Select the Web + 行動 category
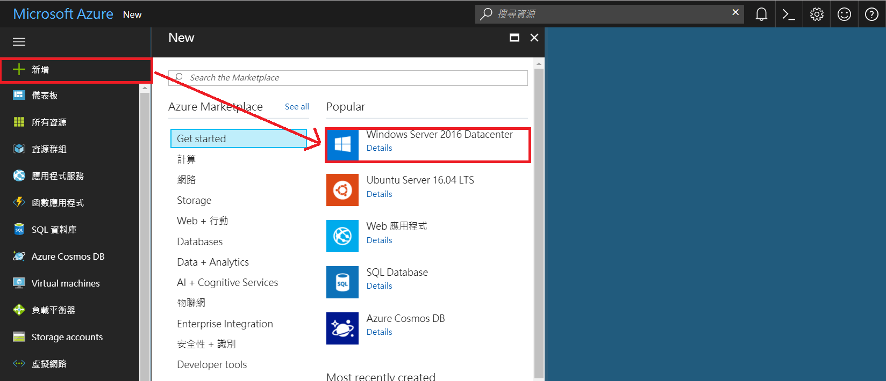The image size is (886, 381). tap(203, 221)
